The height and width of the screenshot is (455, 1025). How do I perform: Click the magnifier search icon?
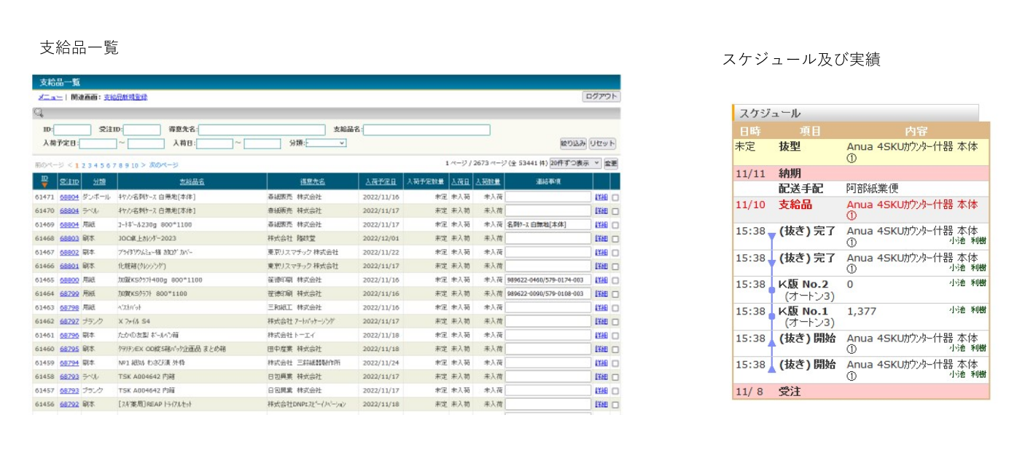(x=39, y=113)
